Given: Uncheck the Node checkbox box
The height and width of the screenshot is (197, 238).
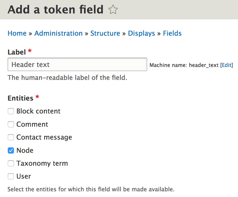Looking at the screenshot, I should 11,150.
